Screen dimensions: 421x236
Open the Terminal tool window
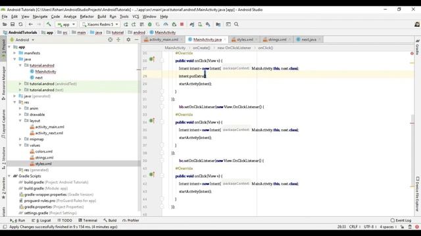click(87, 220)
